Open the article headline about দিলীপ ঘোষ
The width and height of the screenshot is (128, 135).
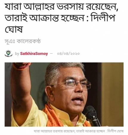click(61, 18)
